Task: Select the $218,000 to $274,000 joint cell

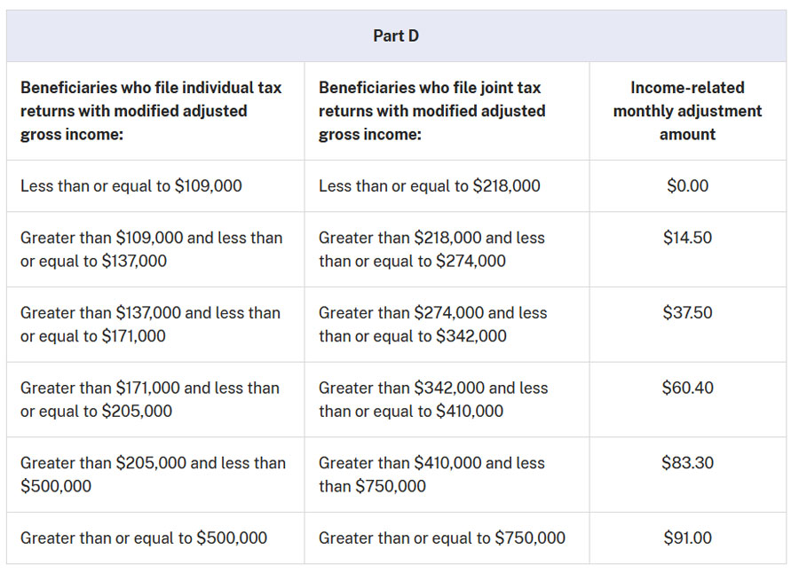Action: pos(432,249)
